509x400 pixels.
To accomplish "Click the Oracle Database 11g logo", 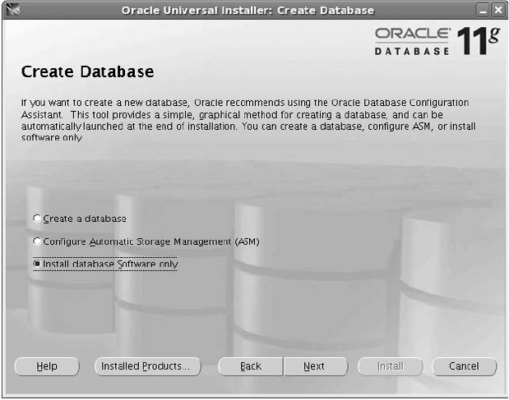I will click(437, 41).
